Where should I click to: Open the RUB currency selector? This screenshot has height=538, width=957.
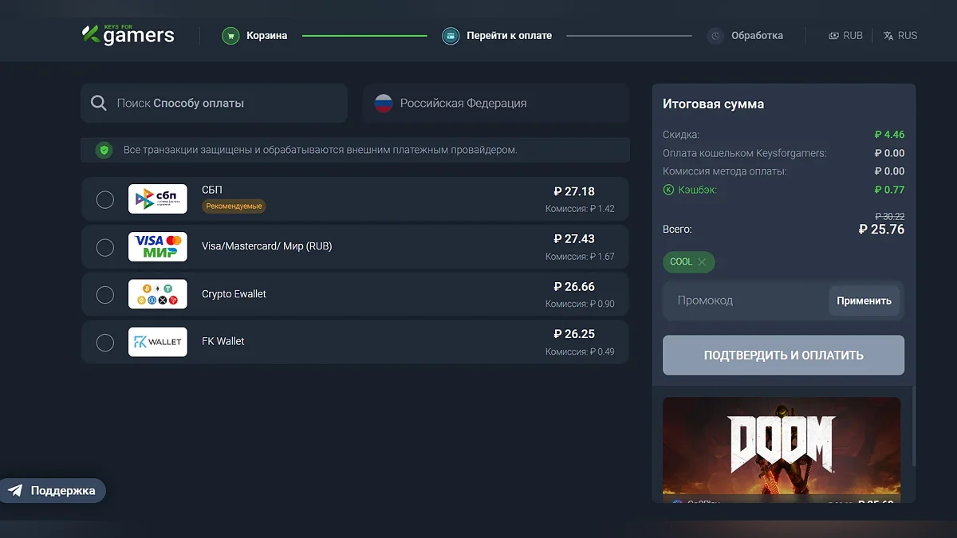tap(845, 36)
